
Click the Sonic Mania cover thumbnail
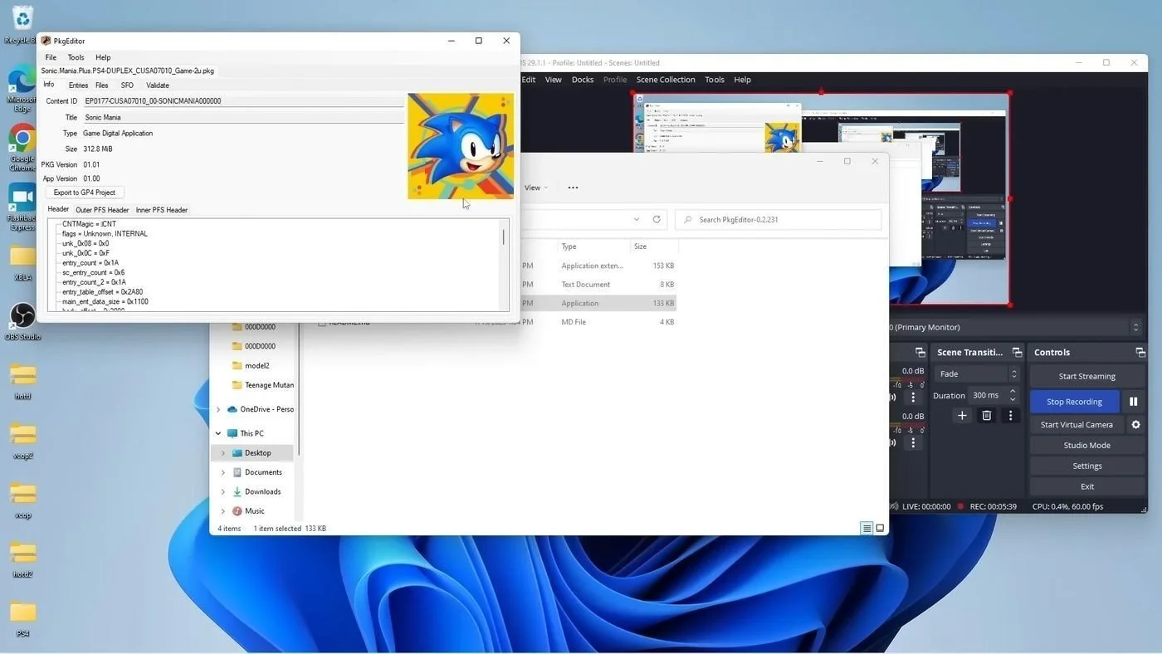pos(461,146)
